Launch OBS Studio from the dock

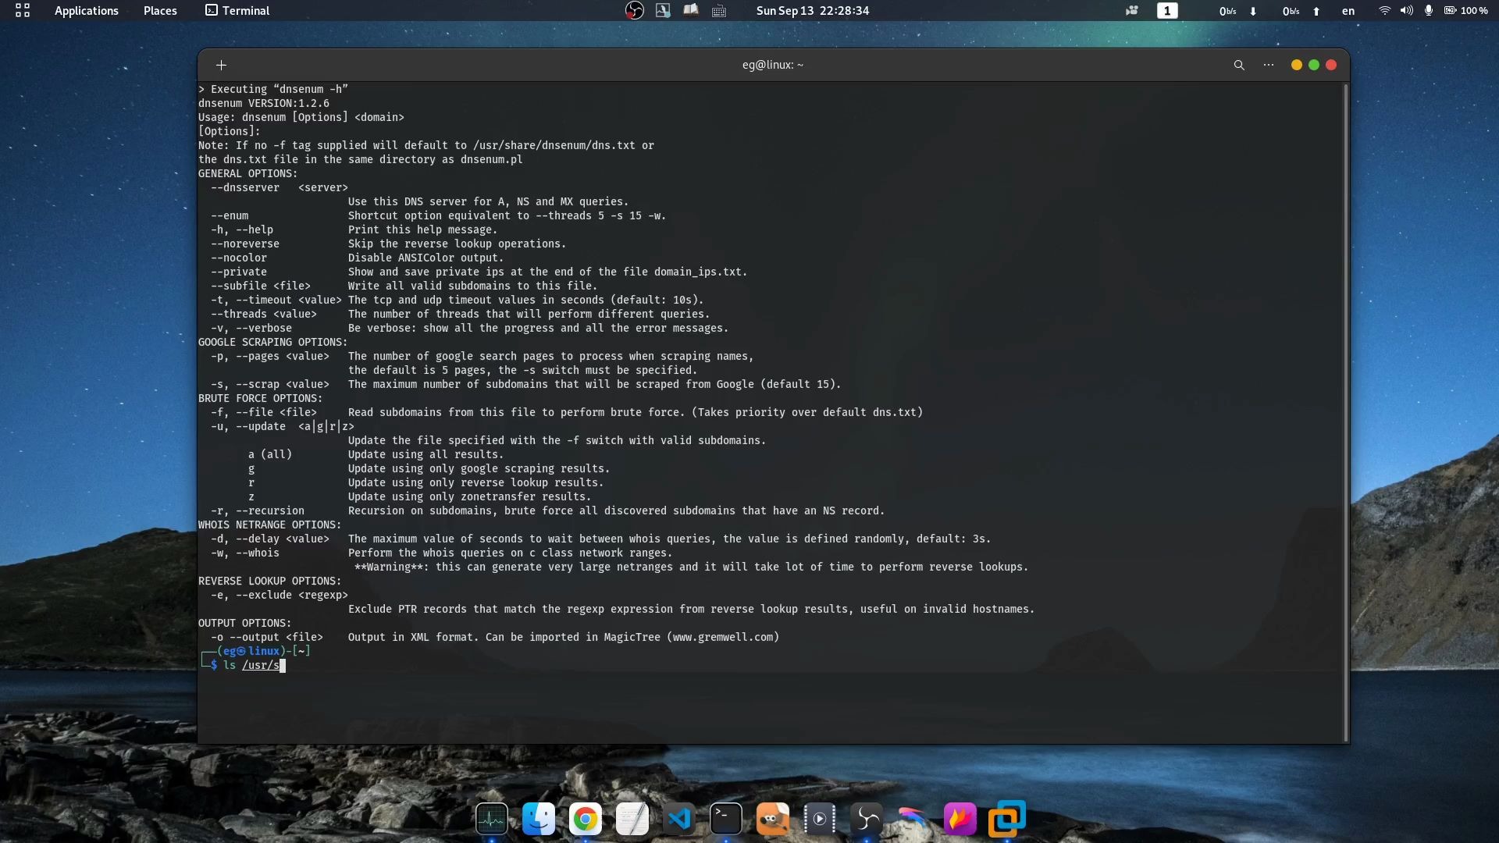867,819
